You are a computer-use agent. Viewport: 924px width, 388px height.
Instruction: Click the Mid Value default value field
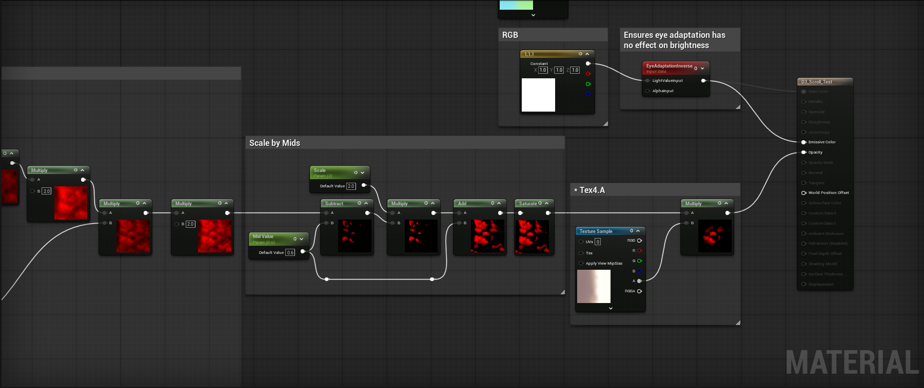pyautogui.click(x=290, y=252)
